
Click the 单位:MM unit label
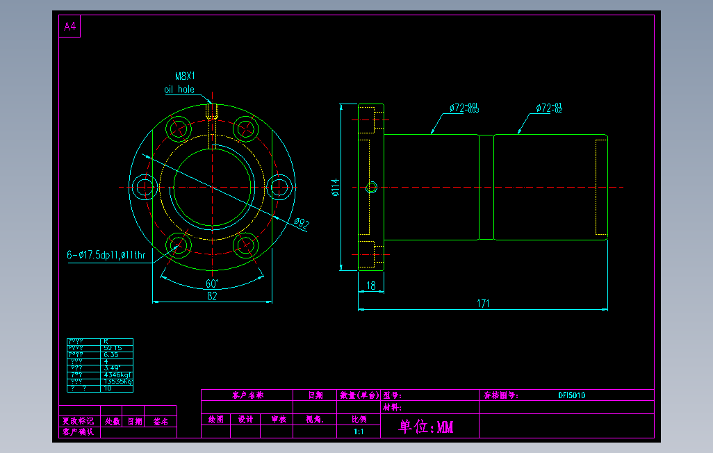(426, 427)
